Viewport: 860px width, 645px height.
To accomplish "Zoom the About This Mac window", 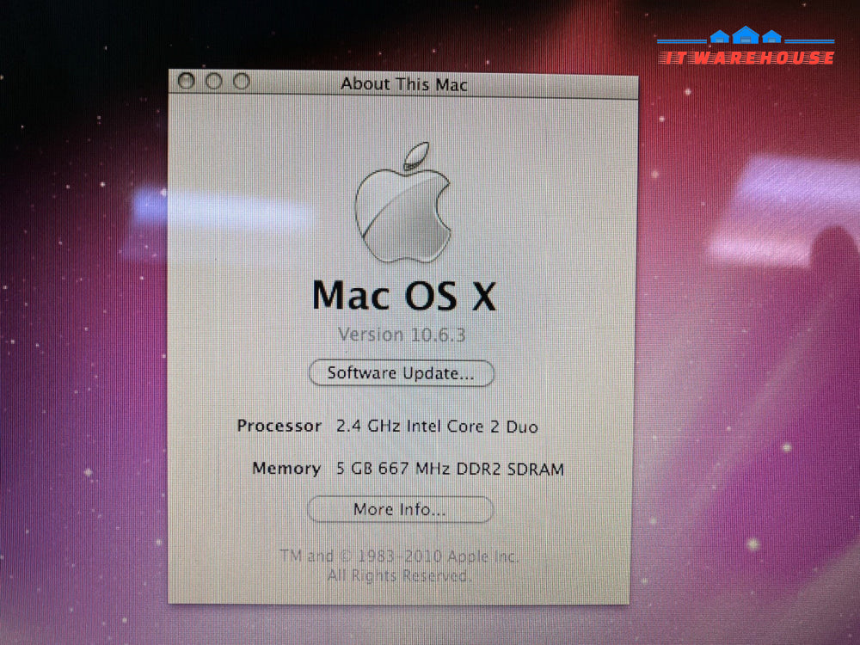I will (242, 81).
